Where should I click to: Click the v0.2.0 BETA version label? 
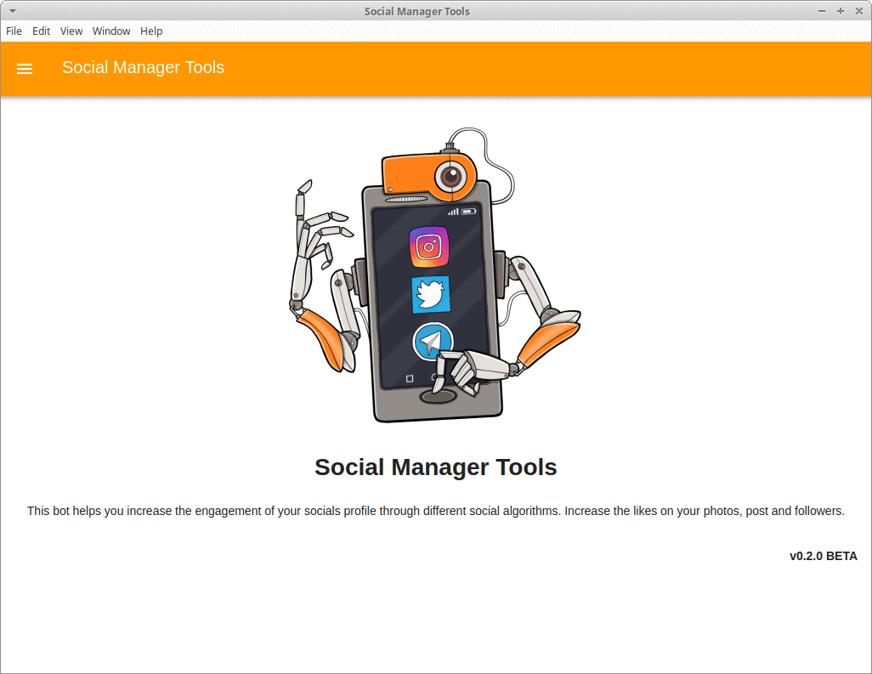pos(823,556)
